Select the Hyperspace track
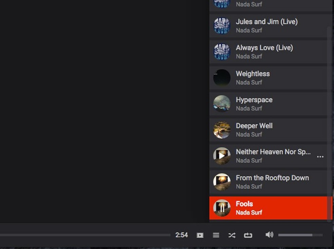Image resolution: width=334 pixels, height=249 pixels. [x=268, y=104]
